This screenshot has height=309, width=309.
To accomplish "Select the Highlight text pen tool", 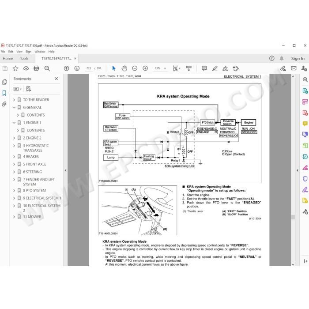I will pyautogui.click(x=215, y=68).
